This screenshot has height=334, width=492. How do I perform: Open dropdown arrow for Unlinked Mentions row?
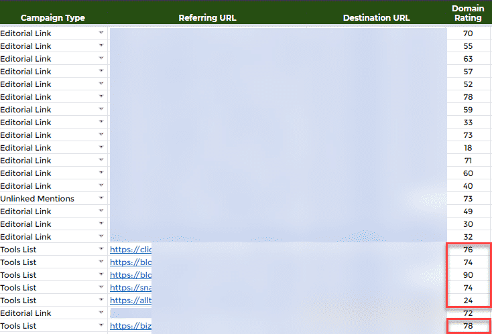coord(101,199)
